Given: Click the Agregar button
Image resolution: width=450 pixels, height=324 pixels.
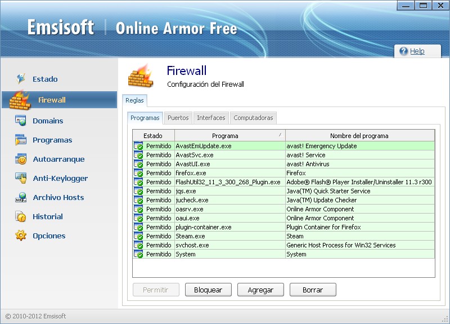Looking at the screenshot, I should point(260,290).
